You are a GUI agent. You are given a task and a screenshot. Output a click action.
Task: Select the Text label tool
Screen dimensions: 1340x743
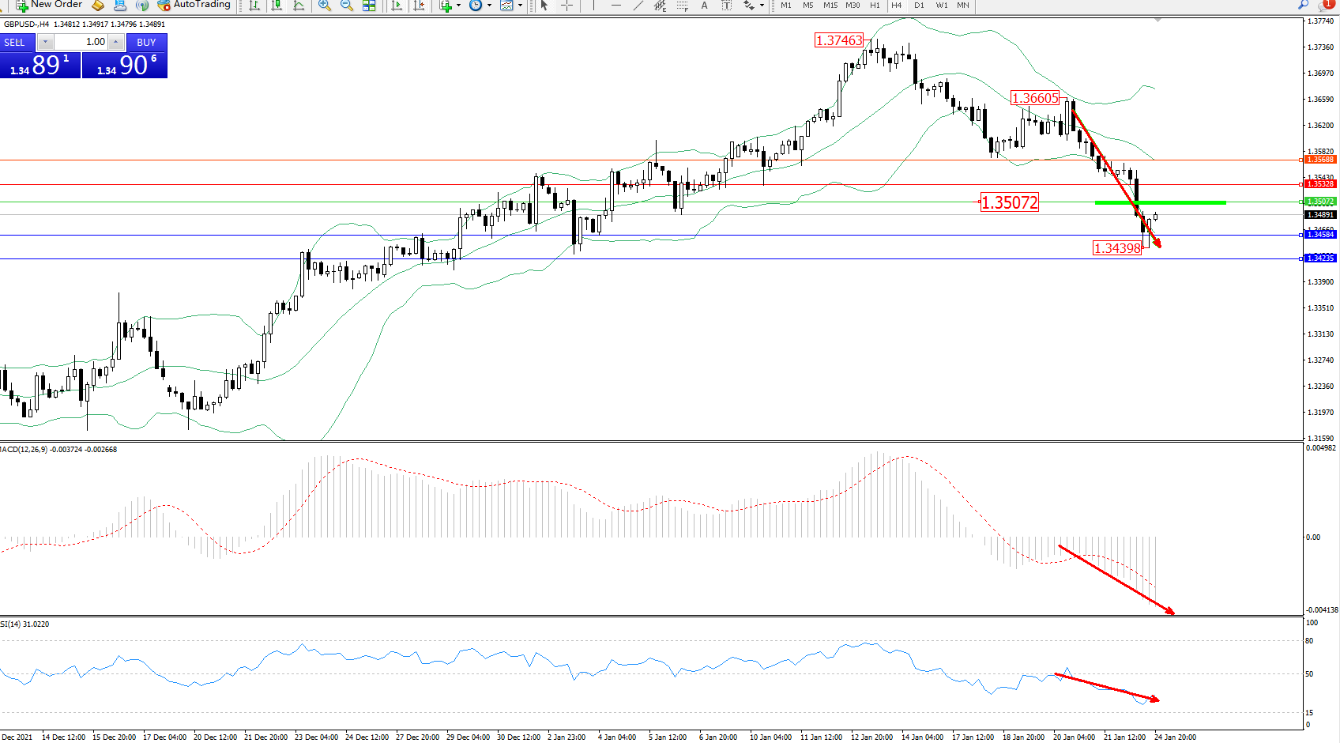coord(704,6)
